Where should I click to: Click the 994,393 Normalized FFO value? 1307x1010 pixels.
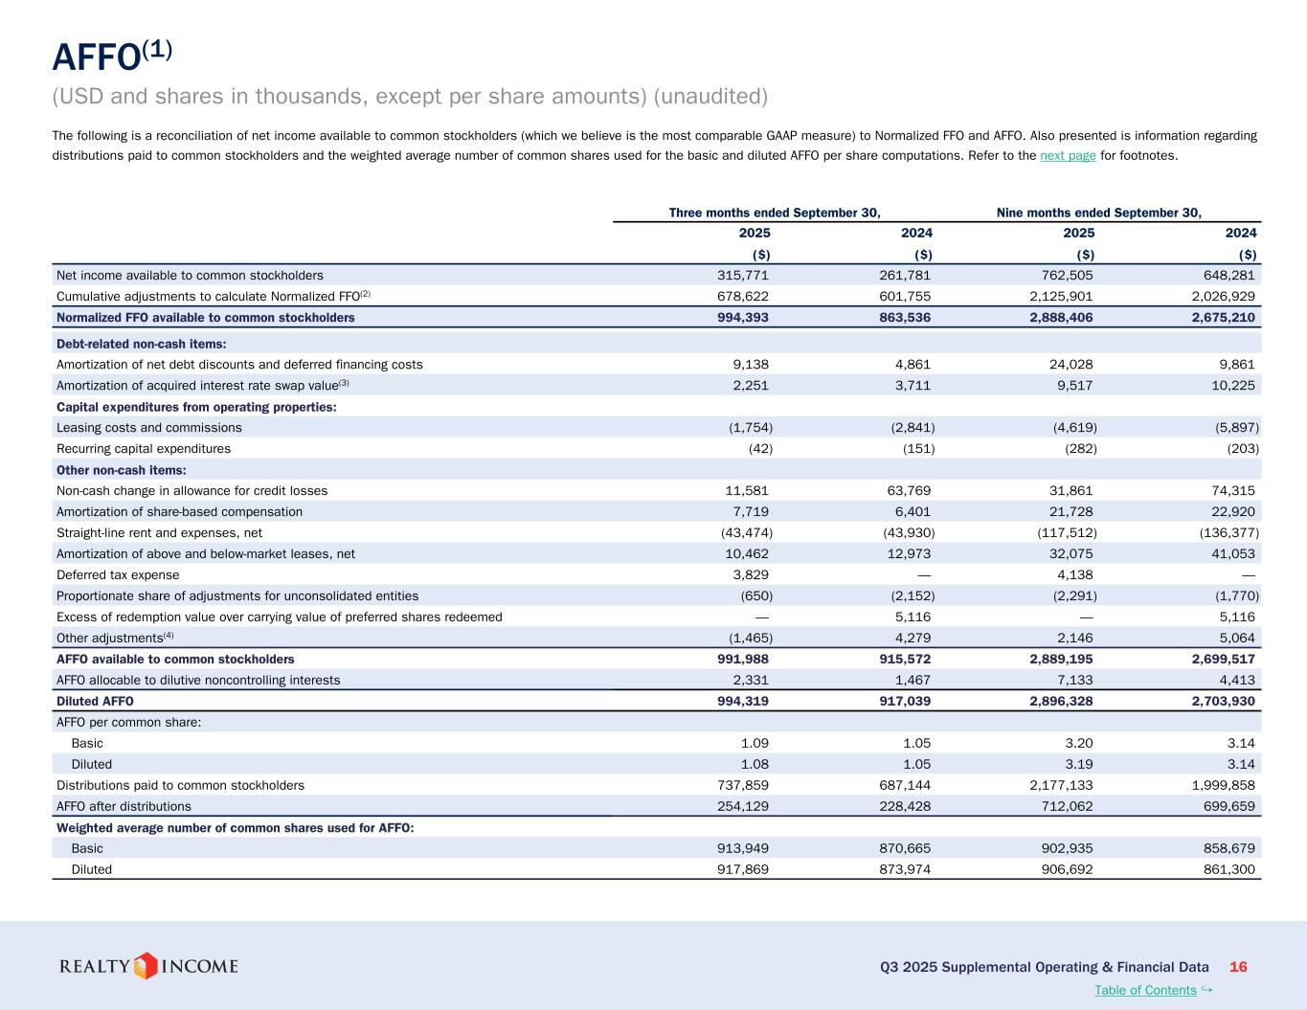click(x=739, y=318)
